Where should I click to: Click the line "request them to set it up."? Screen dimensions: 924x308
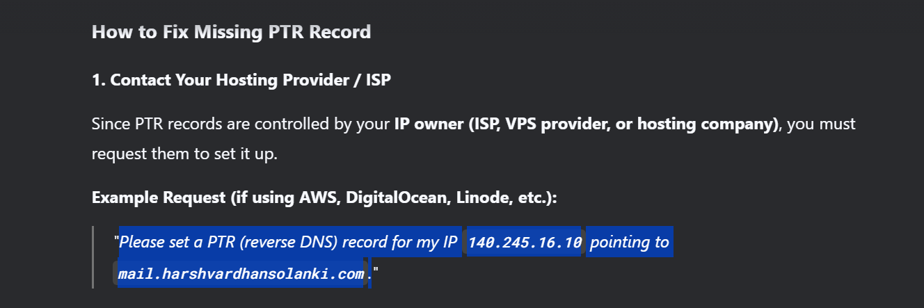[184, 154]
